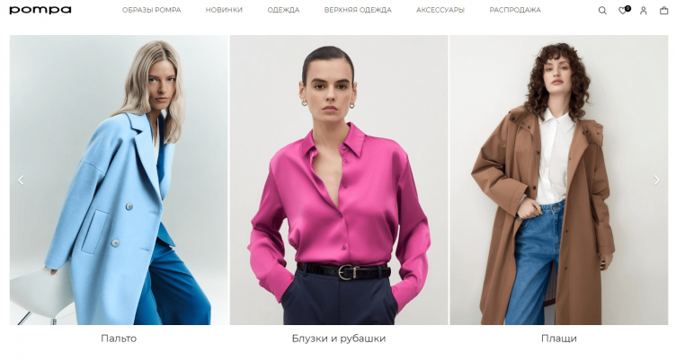The width and height of the screenshot is (676, 361).
Task: Expand the Аксессуары menu
Action: tap(440, 10)
